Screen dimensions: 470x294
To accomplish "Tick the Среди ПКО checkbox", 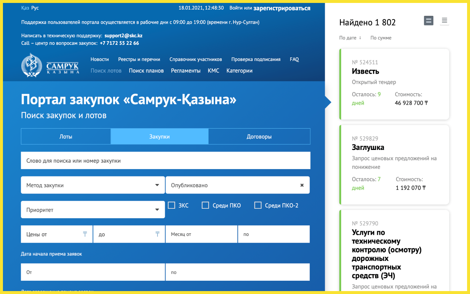I will [x=205, y=205].
